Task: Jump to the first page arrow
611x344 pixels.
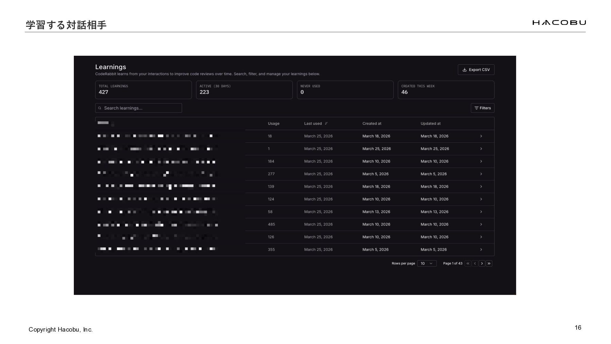Action: [x=468, y=263]
